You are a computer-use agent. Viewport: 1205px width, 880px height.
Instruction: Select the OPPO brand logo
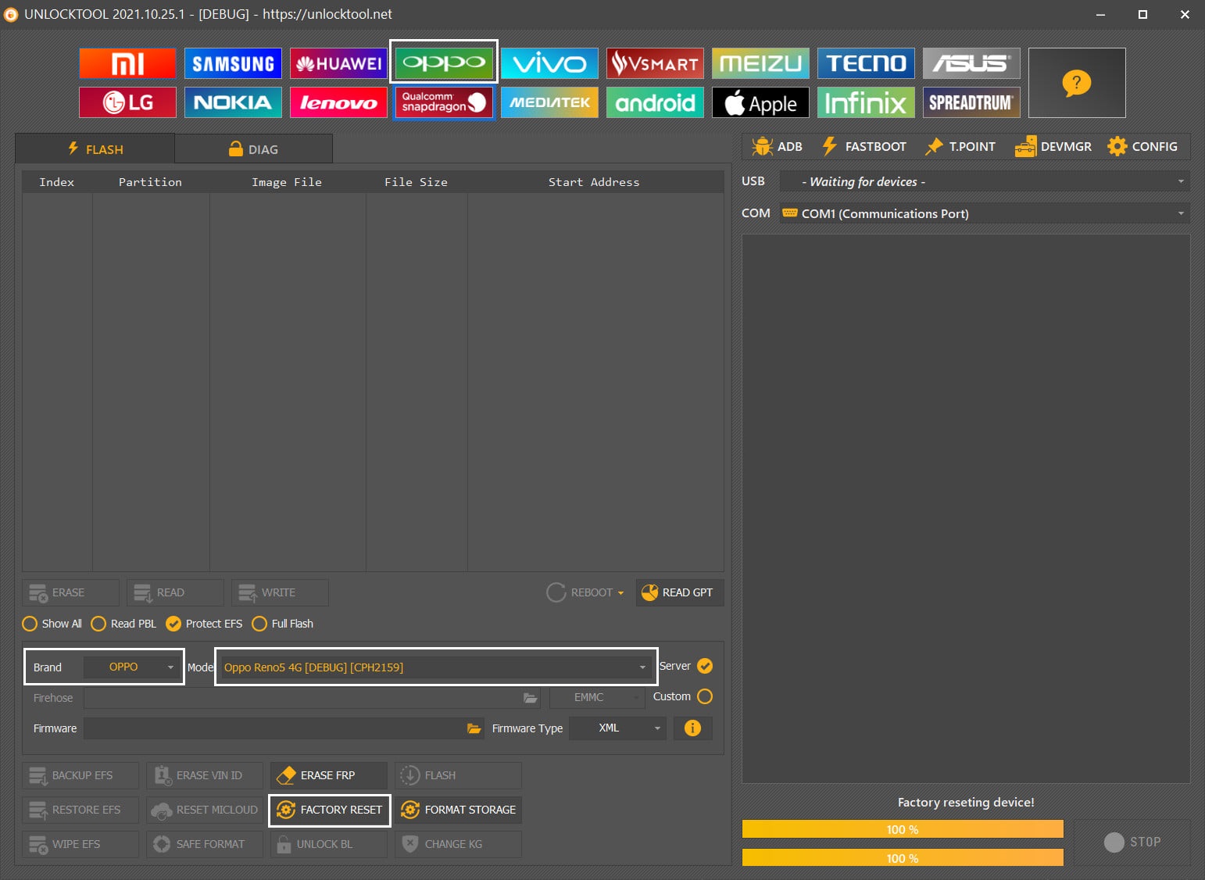444,62
